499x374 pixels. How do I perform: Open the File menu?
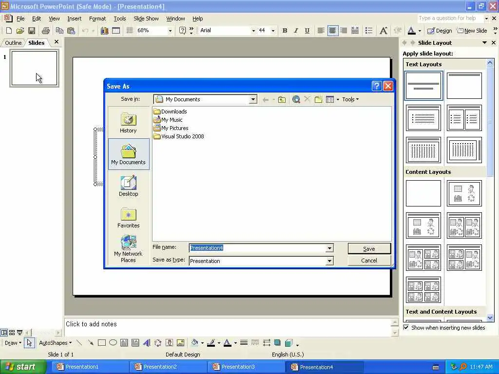click(20, 19)
